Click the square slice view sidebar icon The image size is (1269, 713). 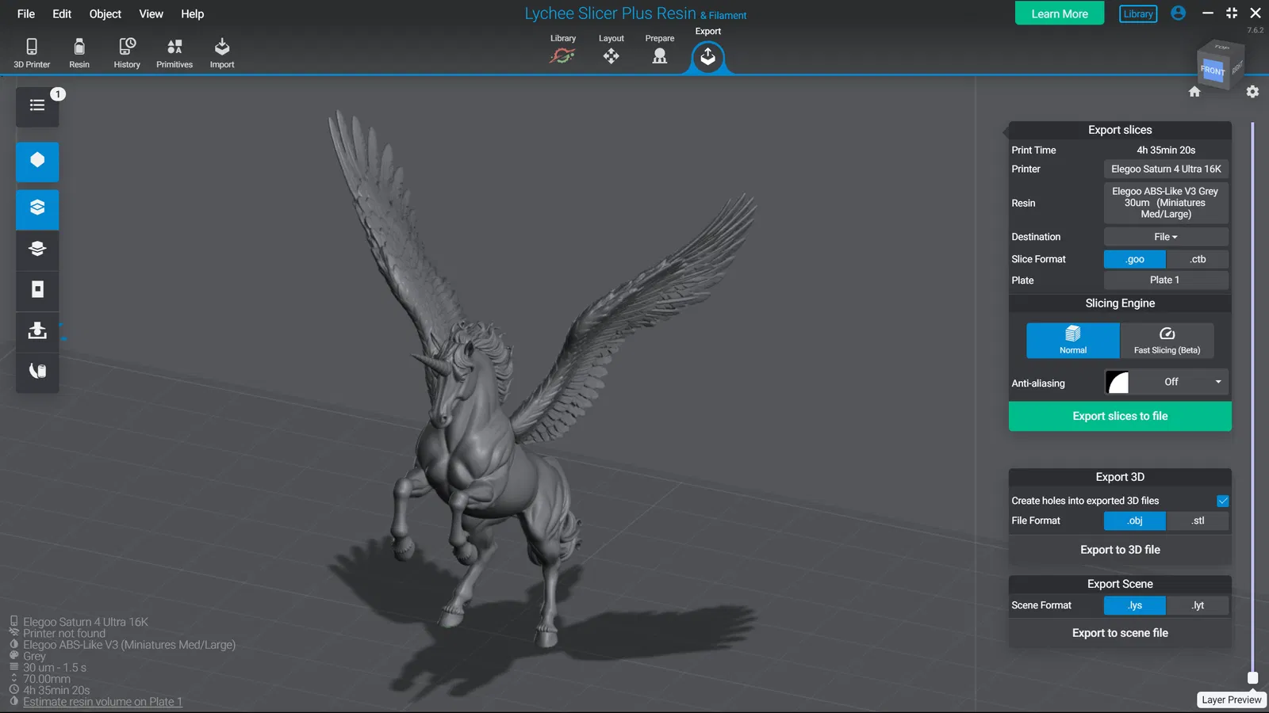(37, 289)
